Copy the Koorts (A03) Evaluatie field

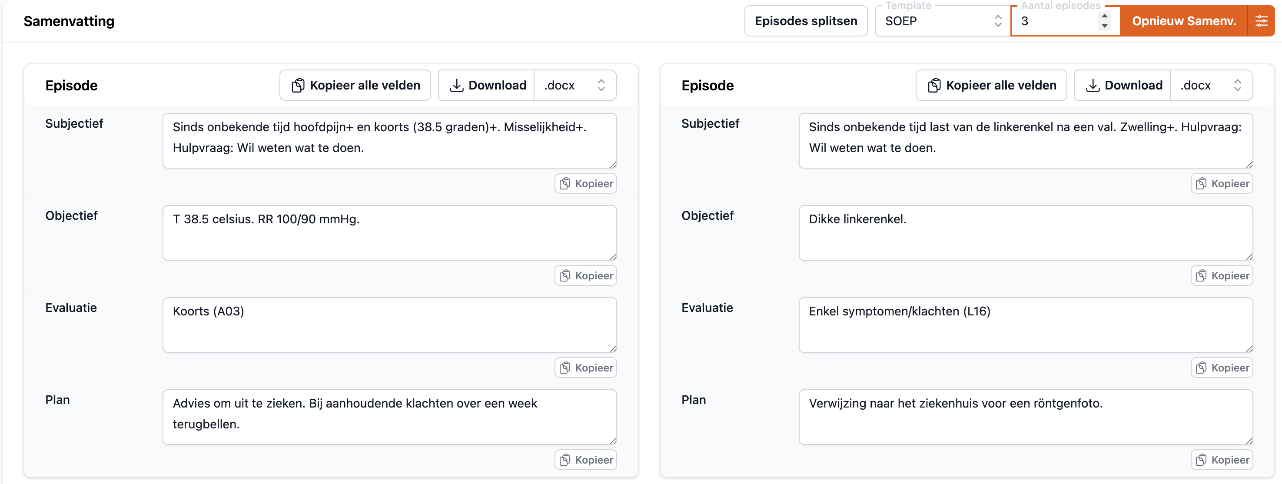(x=585, y=368)
